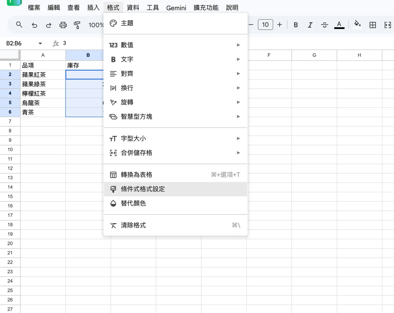Toggle strikethrough formatting
This screenshot has height=313, width=394.
[x=325, y=25]
